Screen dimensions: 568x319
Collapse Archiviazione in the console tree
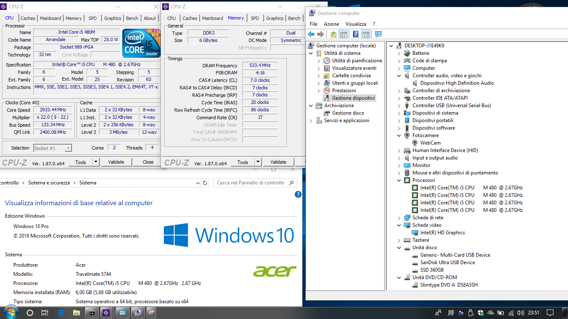click(x=311, y=106)
